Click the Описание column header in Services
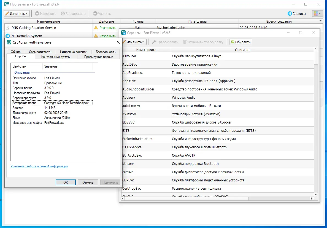The height and width of the screenshot is (228, 327). 242,50
